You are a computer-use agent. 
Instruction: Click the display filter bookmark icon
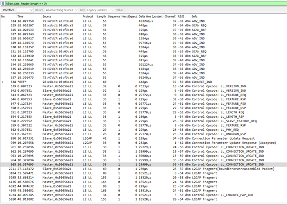click(x=3, y=3)
